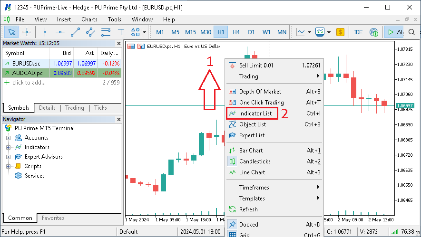This screenshot has height=237, width=421.
Task: Click Refresh in context menu
Action: (274, 209)
